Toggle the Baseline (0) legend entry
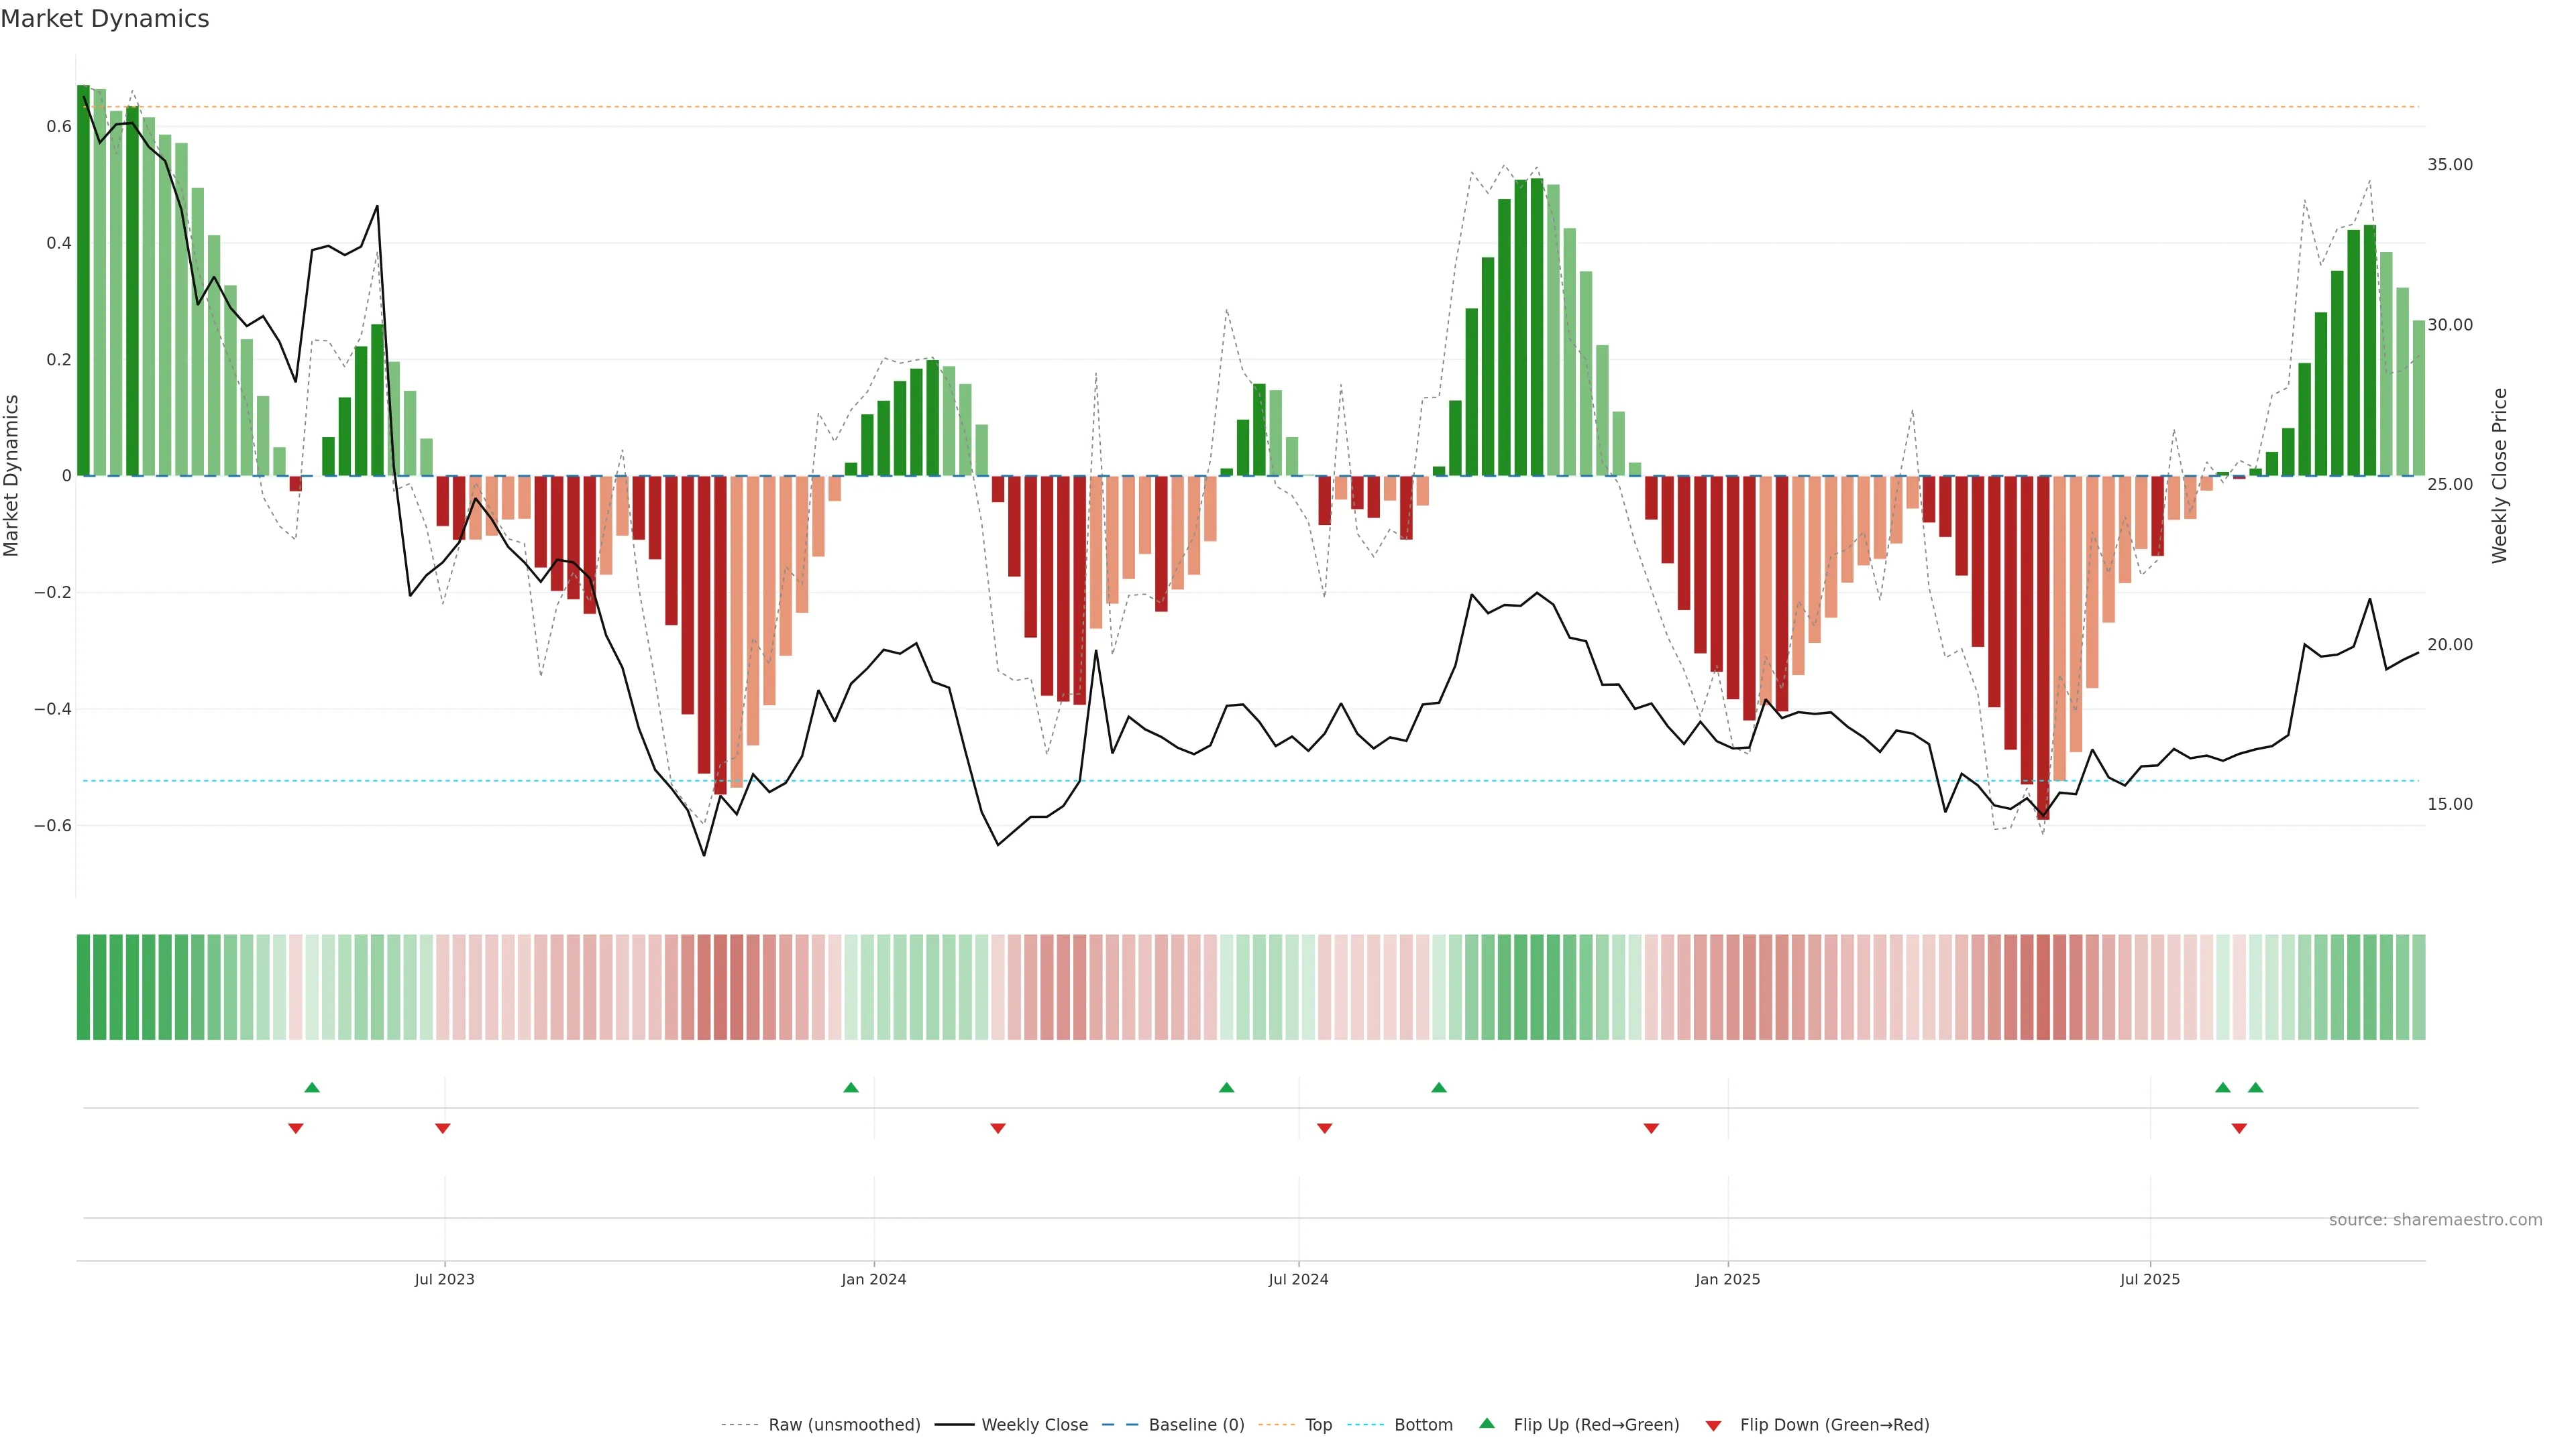This screenshot has width=2576, height=1448. coord(1196,1425)
